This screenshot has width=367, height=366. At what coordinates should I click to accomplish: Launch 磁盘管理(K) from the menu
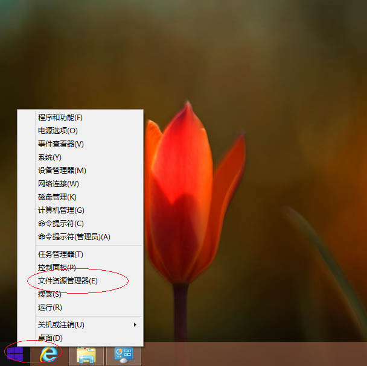point(57,197)
